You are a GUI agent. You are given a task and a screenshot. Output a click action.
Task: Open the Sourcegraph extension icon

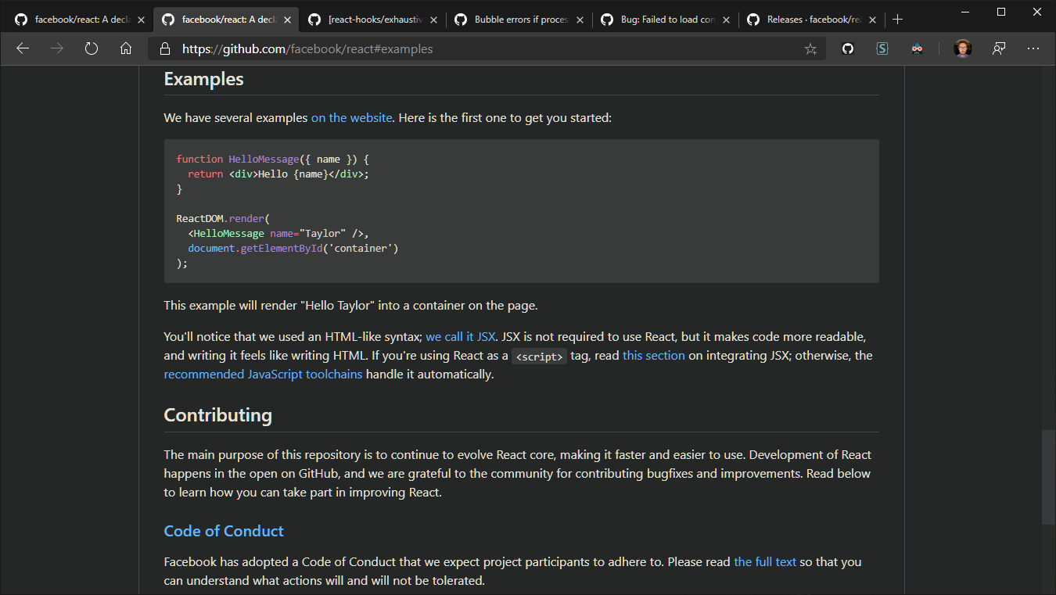pyautogui.click(x=882, y=48)
